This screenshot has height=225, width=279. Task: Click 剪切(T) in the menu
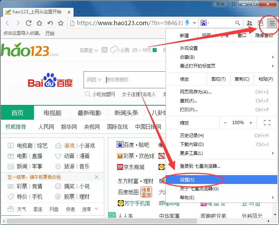[218, 79]
